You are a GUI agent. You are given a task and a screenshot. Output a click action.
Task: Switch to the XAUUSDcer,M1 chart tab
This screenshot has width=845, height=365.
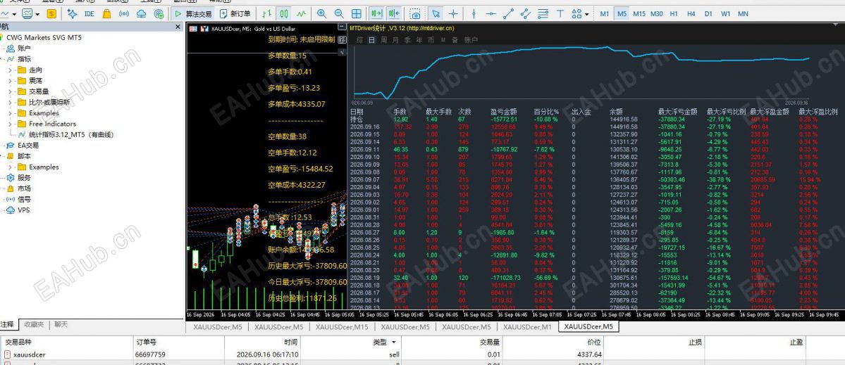527,326
